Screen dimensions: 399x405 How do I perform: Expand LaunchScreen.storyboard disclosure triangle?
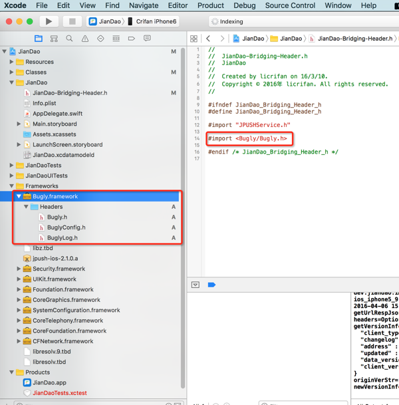19,144
